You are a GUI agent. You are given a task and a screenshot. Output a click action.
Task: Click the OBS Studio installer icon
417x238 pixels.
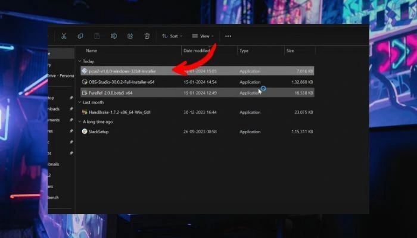click(x=85, y=82)
